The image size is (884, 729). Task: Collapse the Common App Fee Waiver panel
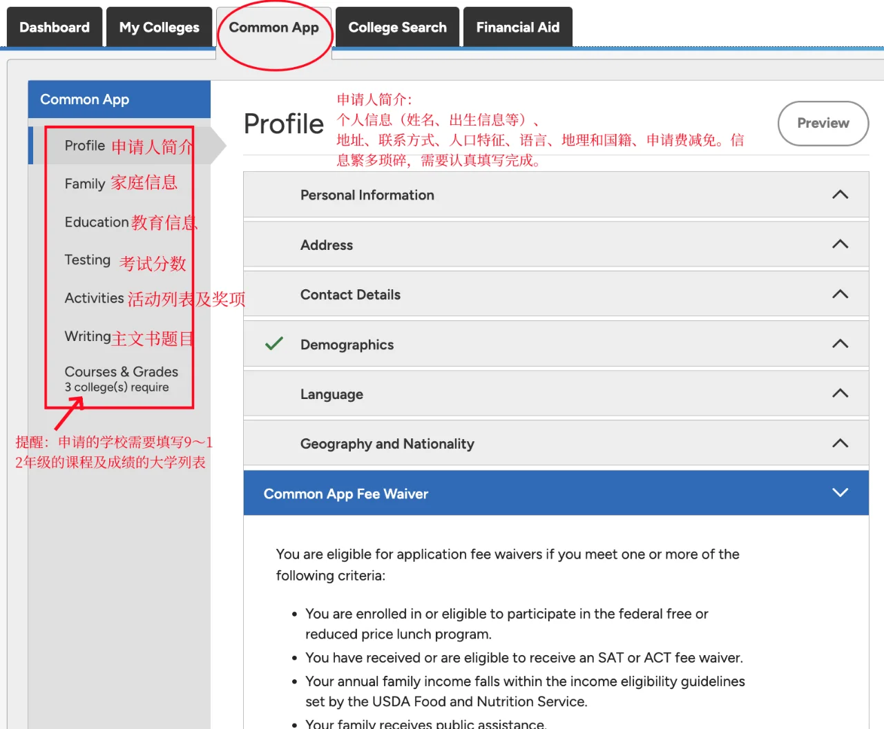coord(840,493)
